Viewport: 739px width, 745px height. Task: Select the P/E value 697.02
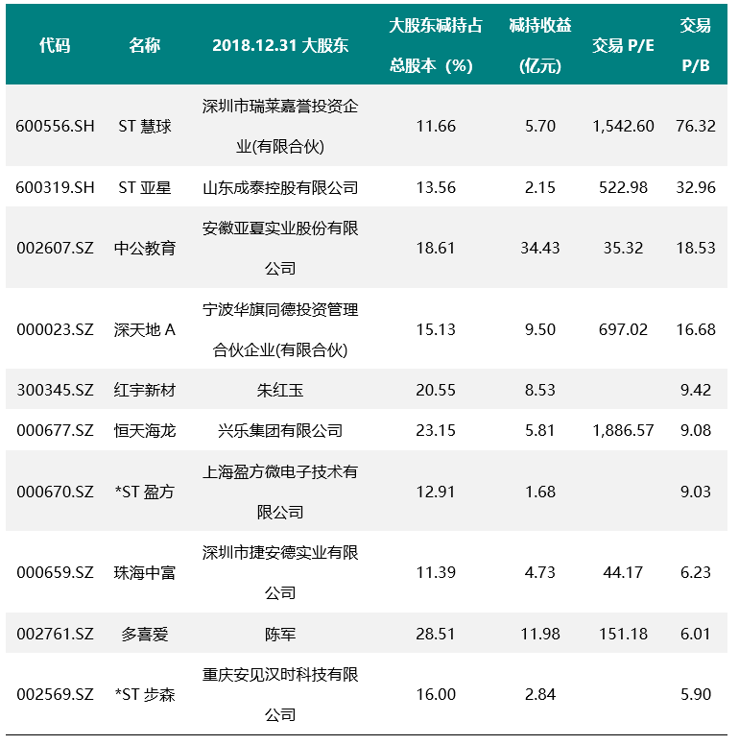pyautogui.click(x=623, y=329)
